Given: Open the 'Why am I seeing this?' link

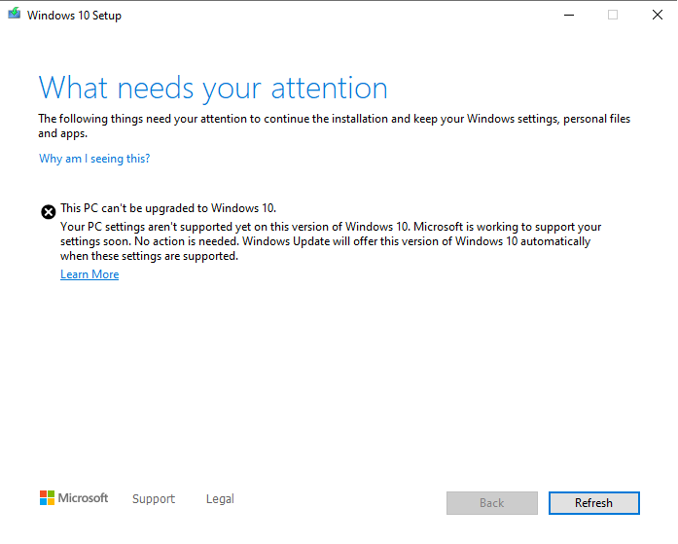Looking at the screenshot, I should [94, 159].
